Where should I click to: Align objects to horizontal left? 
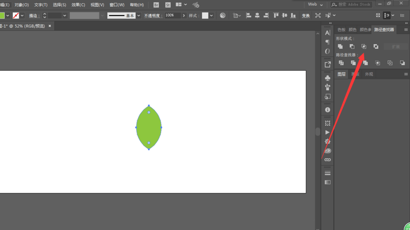tap(248, 16)
